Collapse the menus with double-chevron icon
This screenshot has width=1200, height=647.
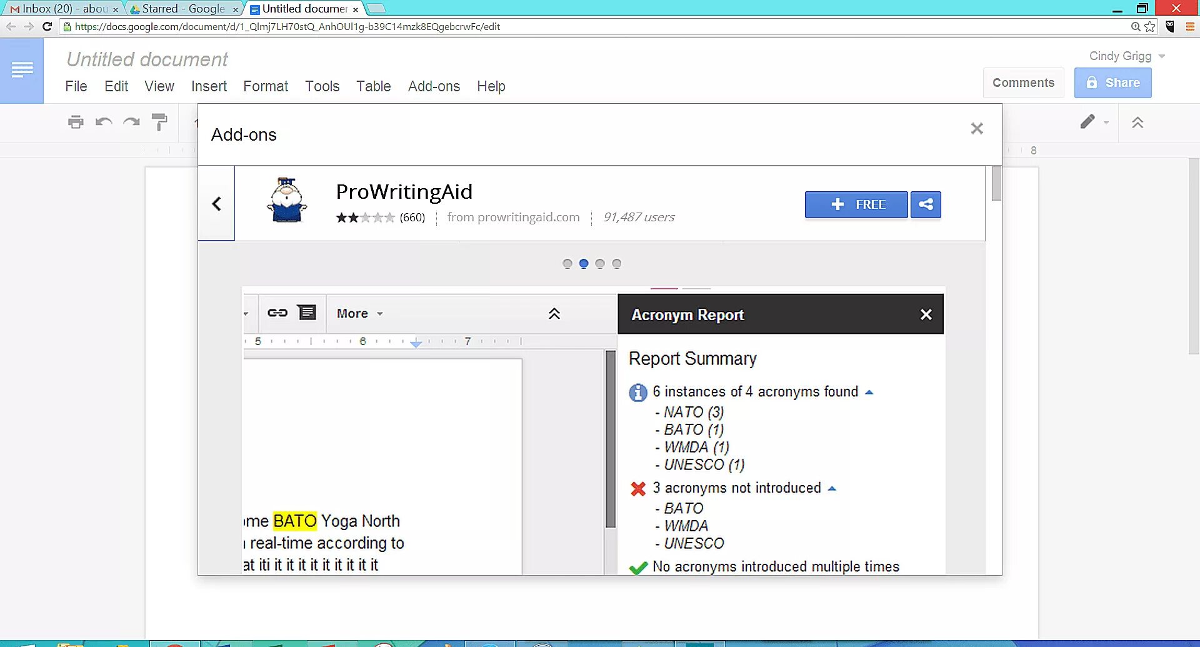1137,123
